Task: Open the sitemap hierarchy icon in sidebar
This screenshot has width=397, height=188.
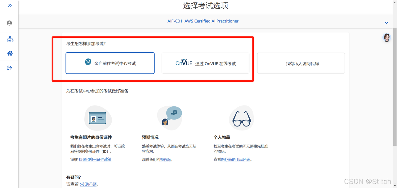Action: [x=10, y=39]
